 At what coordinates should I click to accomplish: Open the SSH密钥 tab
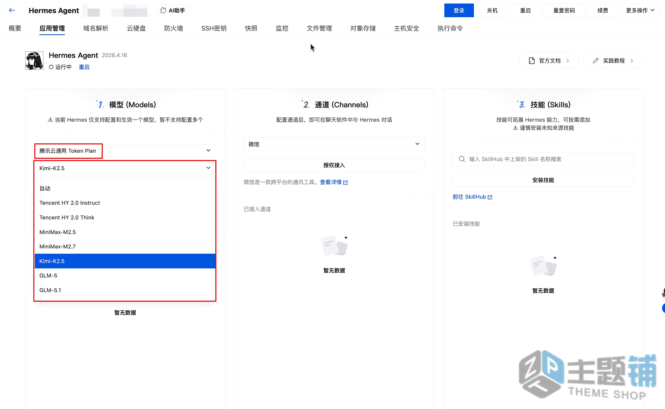tap(214, 28)
